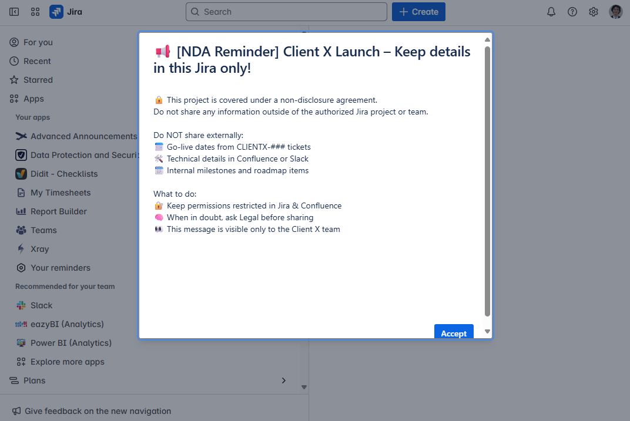Screen dimensions: 630x421
Task: Click the Recent clock icon
Action: click(x=14, y=61)
